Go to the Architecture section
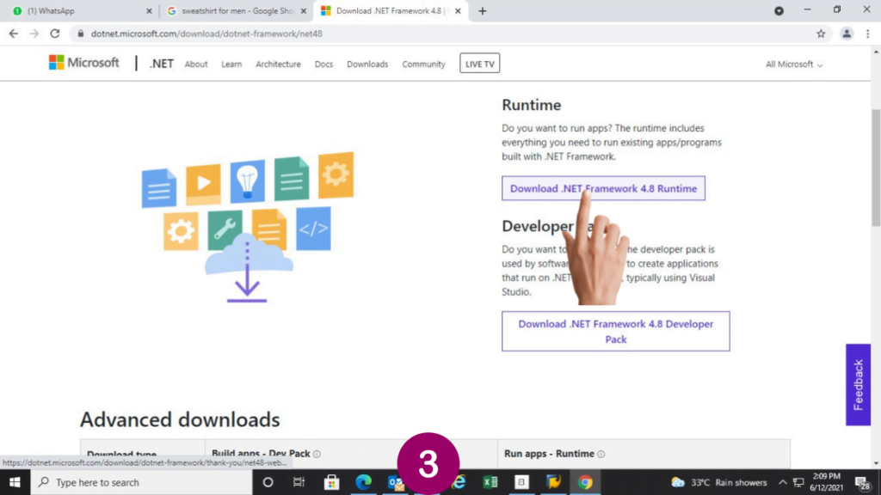The width and height of the screenshot is (881, 495). click(278, 64)
